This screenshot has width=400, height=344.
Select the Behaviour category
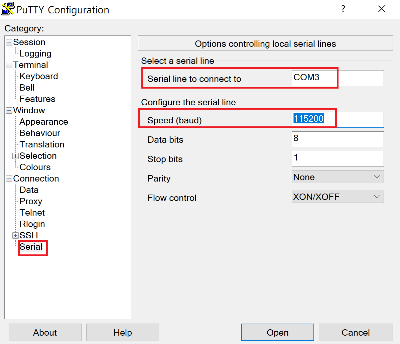(x=40, y=133)
